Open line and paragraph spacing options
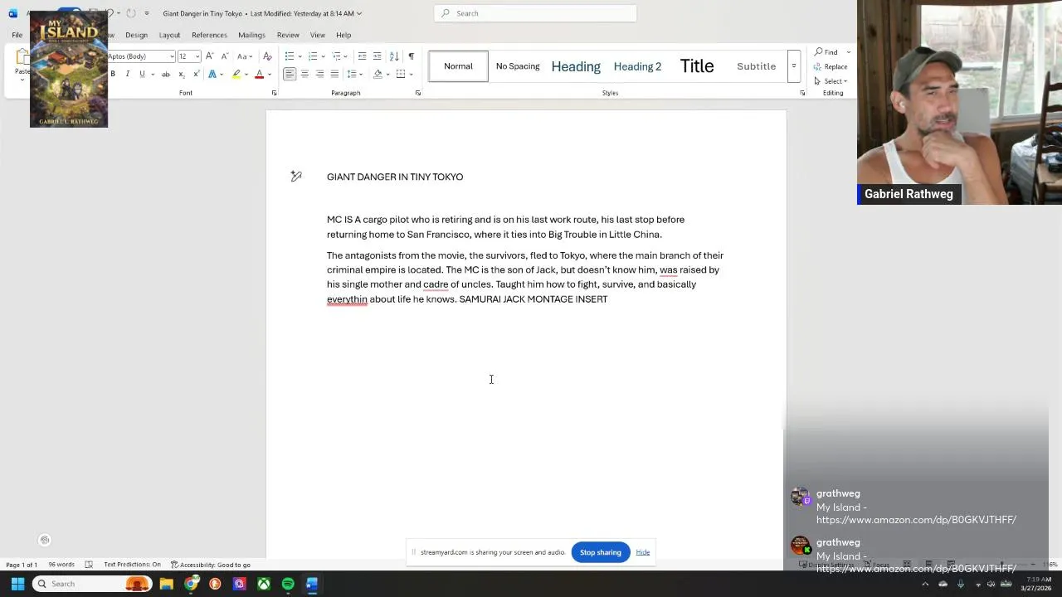The image size is (1062, 597). 352,75
